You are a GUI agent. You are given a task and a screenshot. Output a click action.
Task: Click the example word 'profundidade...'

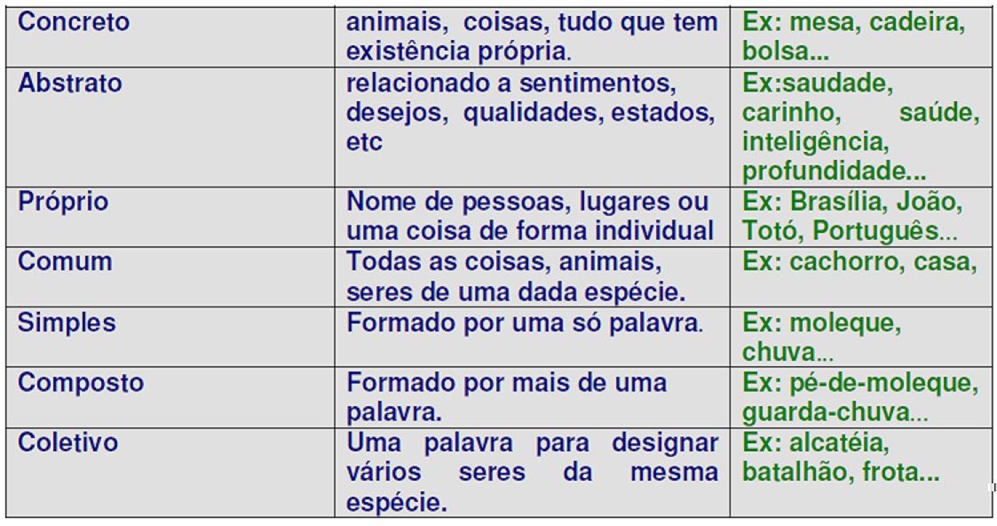[834, 171]
